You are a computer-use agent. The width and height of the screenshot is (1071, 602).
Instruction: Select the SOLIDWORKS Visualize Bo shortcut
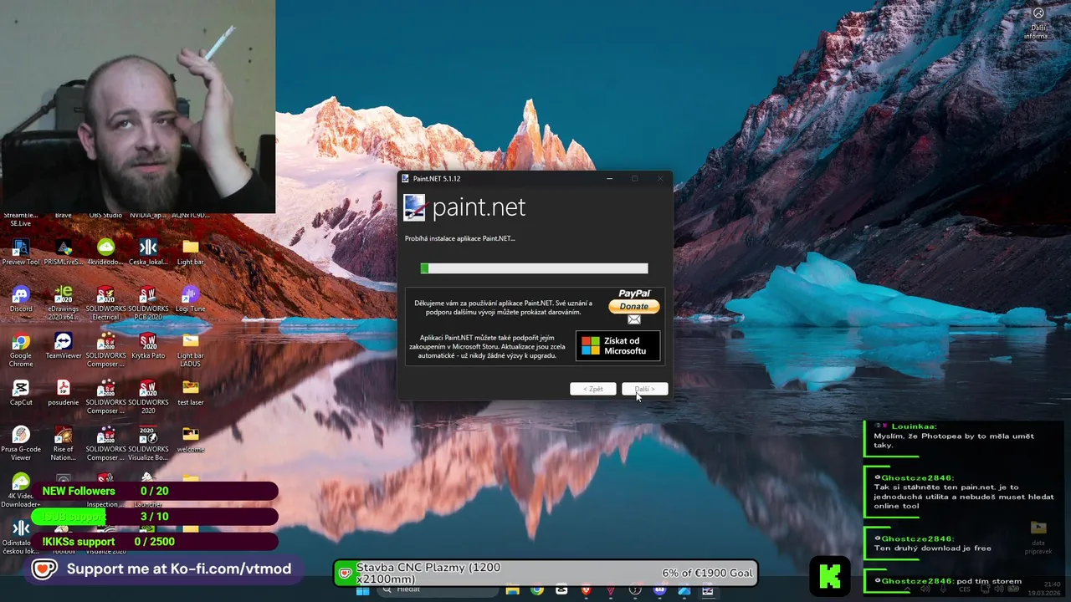point(148,443)
